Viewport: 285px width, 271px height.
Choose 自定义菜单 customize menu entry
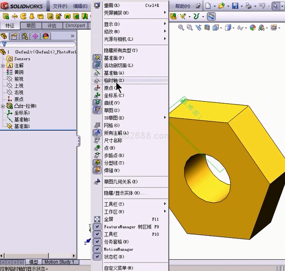click(x=118, y=268)
